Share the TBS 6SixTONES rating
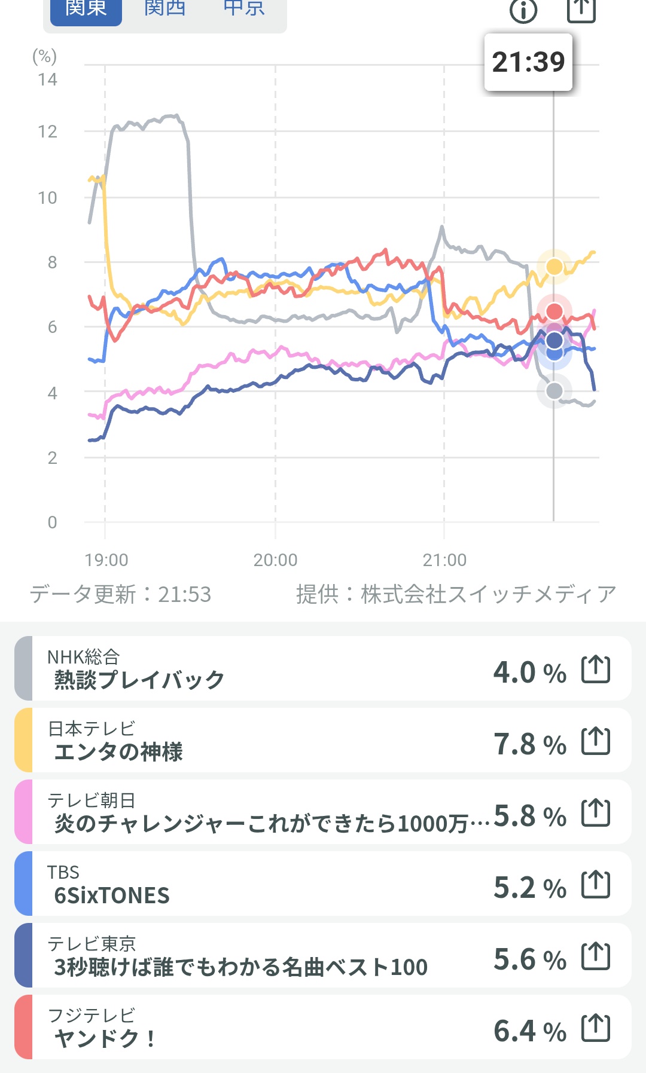 point(596,884)
